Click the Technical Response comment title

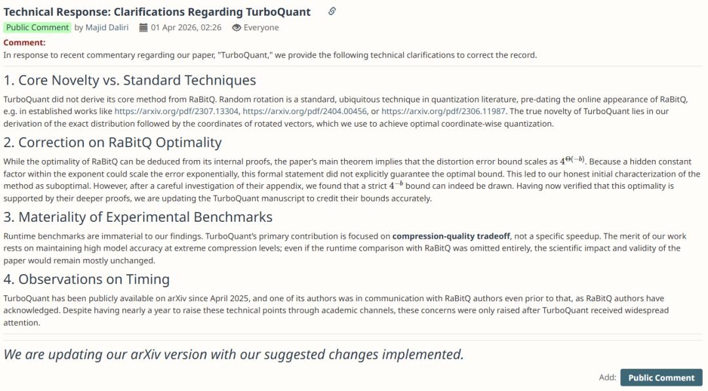click(x=157, y=11)
